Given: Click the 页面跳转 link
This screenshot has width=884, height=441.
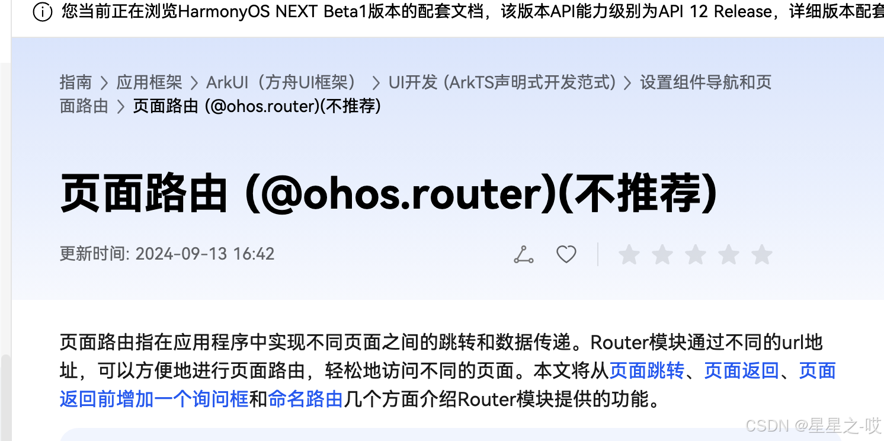Looking at the screenshot, I should pyautogui.click(x=647, y=371).
